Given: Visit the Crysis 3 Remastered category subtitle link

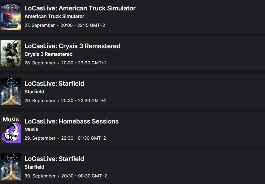Looking at the screenshot, I should (48, 54).
